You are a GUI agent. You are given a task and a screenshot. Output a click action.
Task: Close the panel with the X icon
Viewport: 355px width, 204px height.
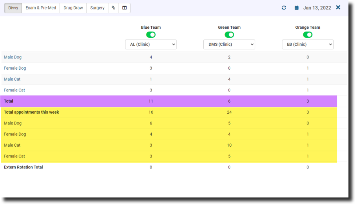click(x=338, y=7)
